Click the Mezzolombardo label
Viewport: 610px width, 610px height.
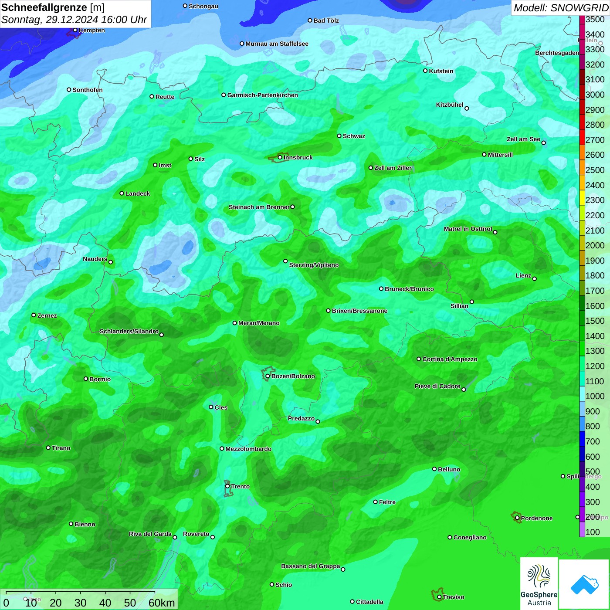[248, 449]
